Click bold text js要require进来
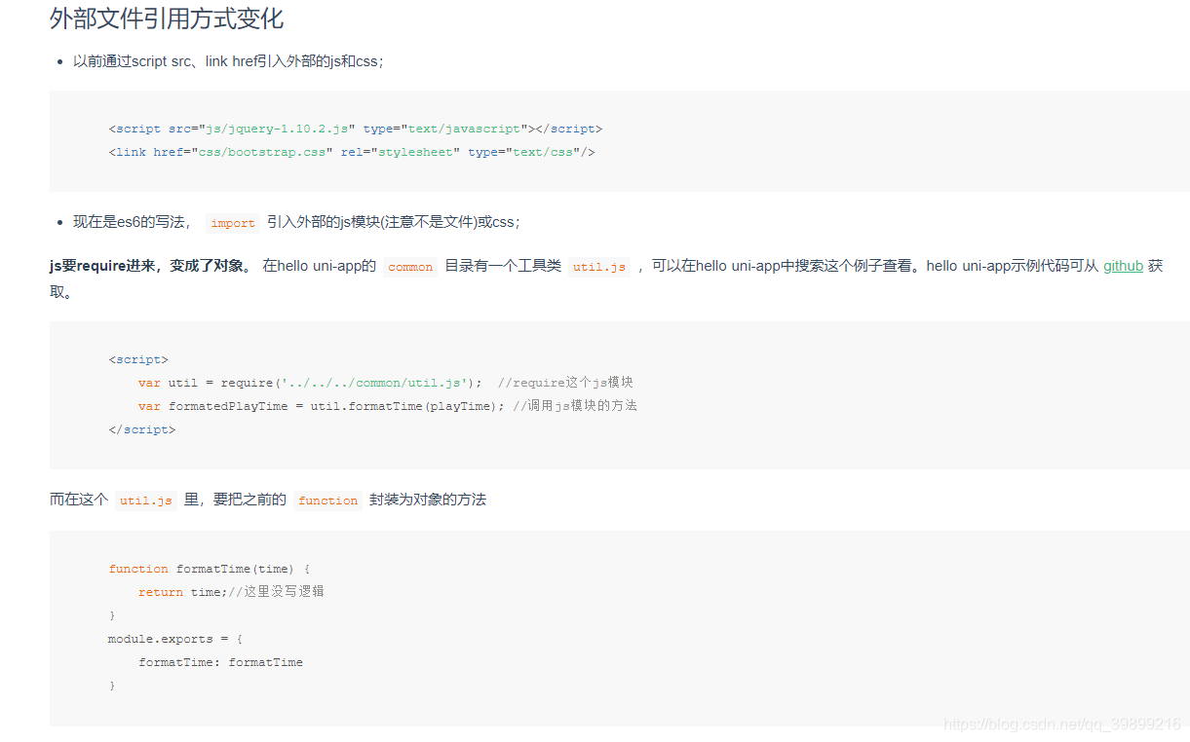1190x742 pixels. (x=151, y=266)
